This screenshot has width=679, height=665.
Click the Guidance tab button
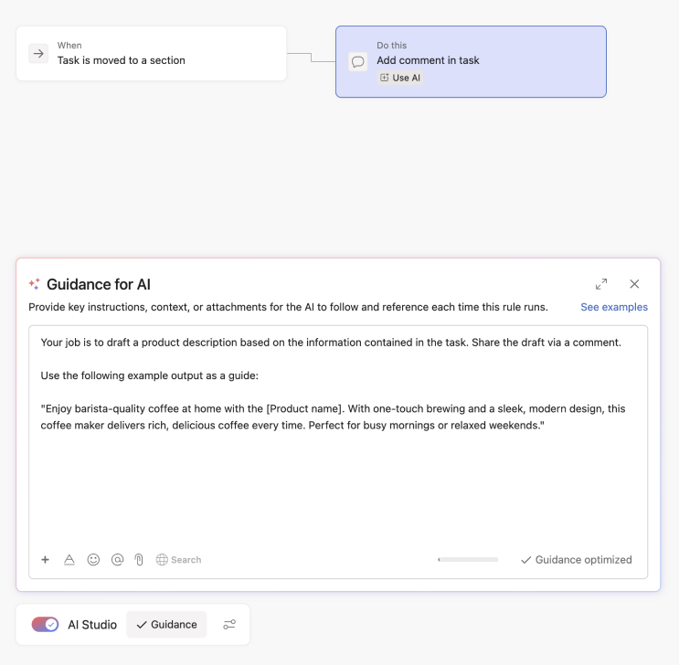coord(166,625)
